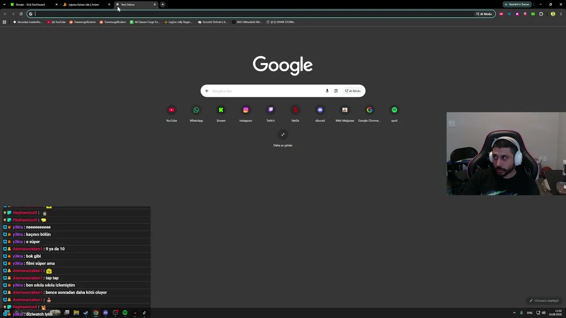Screen dimensions: 566x318
Task: Open Steam from the taskbar
Action: (x=86, y=313)
